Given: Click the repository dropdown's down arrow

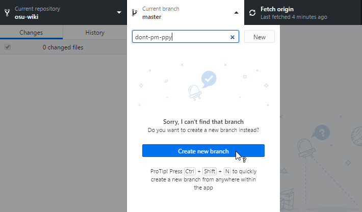Looking at the screenshot, I should coord(119,12).
